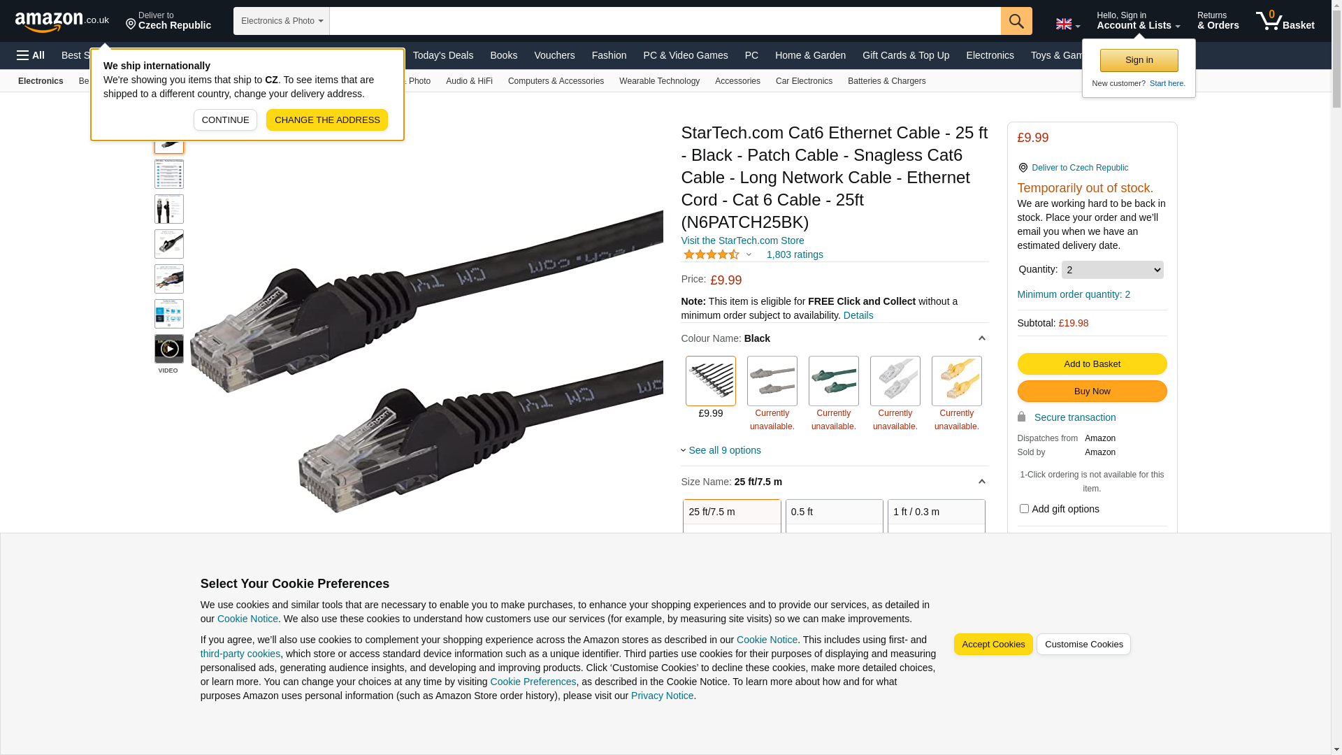Click the search magnifier button
1342x755 pixels.
pyautogui.click(x=1016, y=21)
